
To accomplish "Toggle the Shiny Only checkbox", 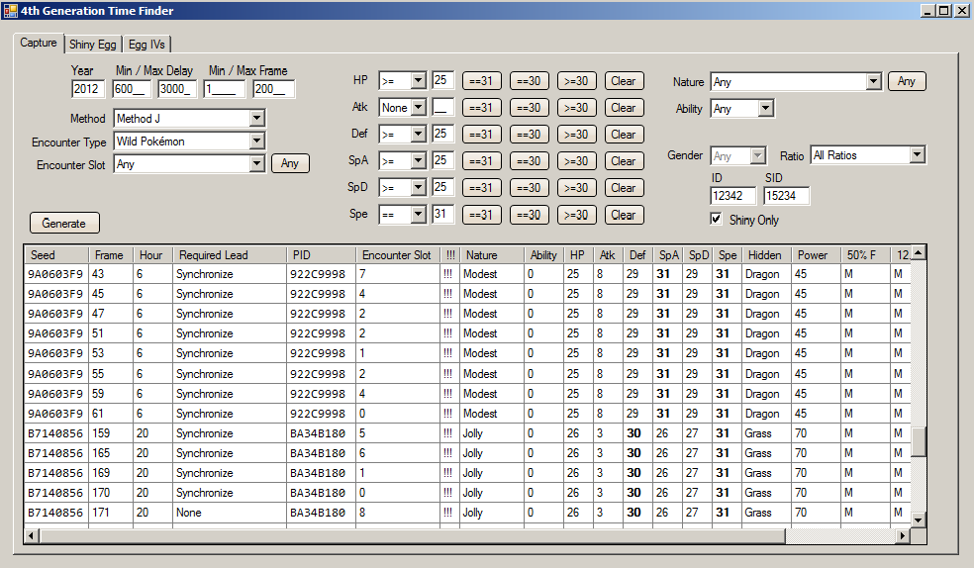I will coord(716,219).
